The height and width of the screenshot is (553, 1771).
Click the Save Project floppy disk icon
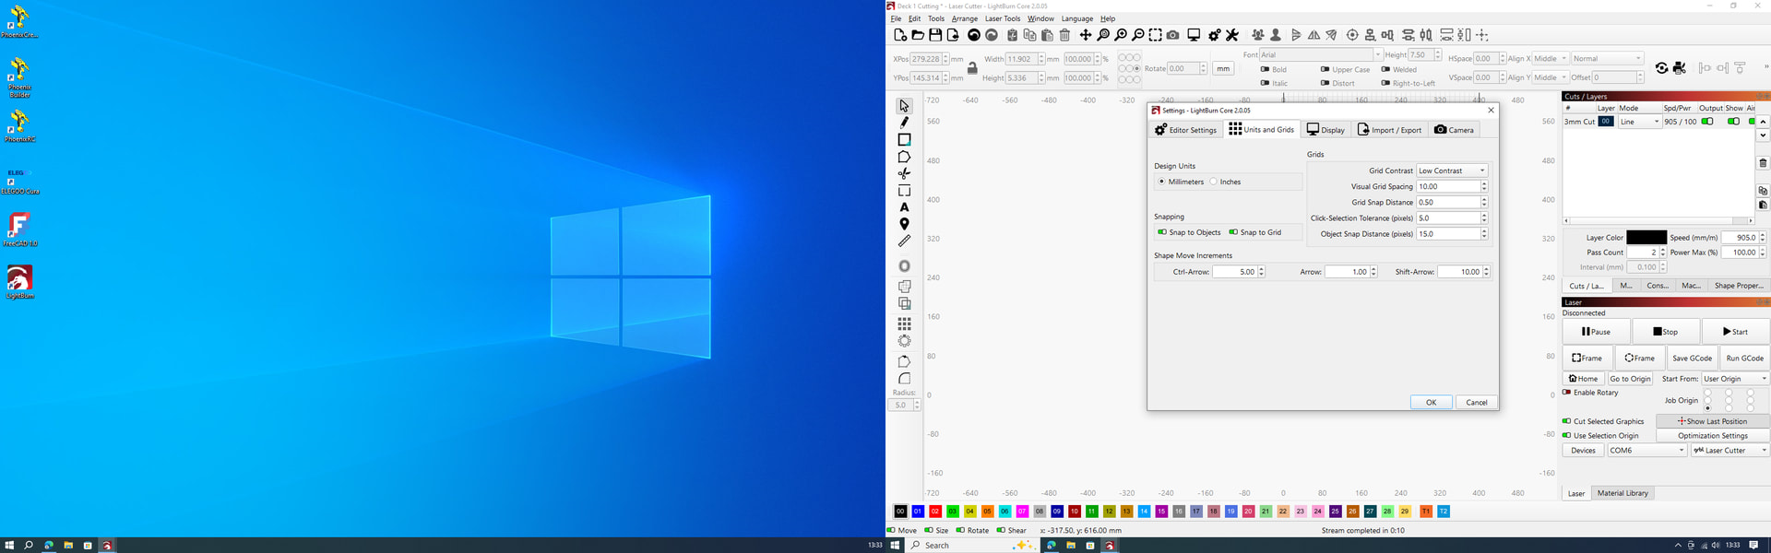[x=935, y=35]
